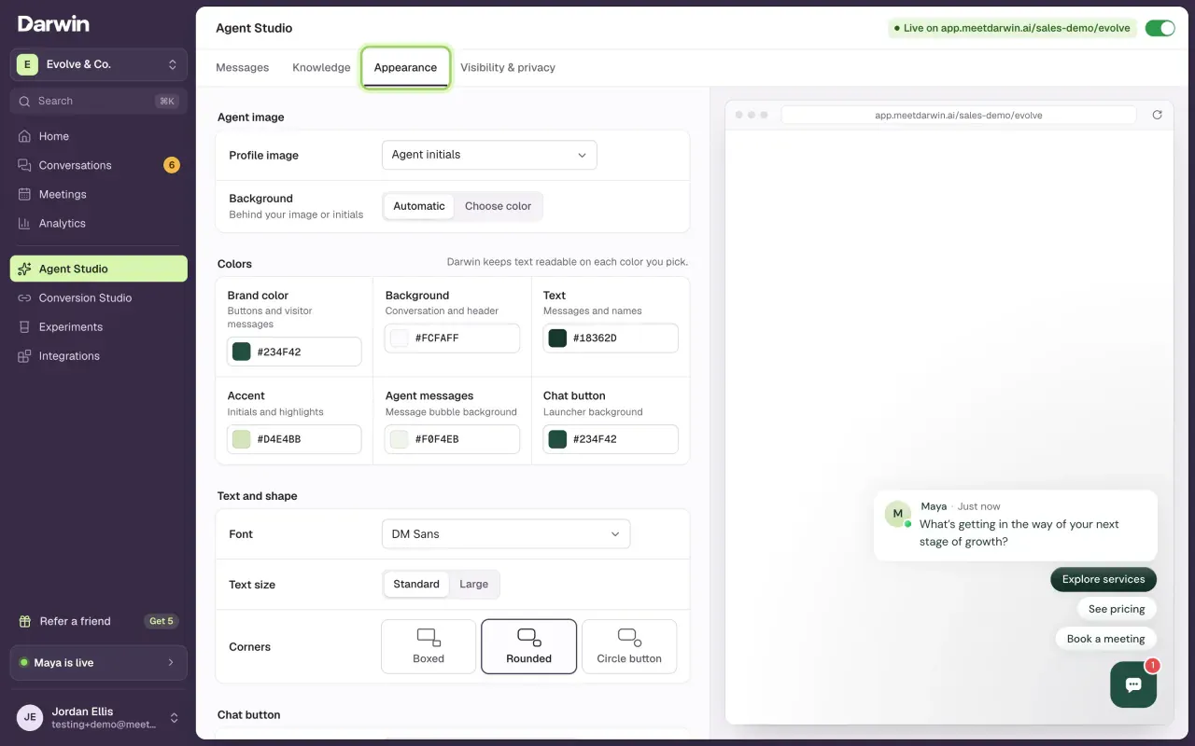Click the Integrations icon in sidebar
This screenshot has height=746, width=1195.
24,355
